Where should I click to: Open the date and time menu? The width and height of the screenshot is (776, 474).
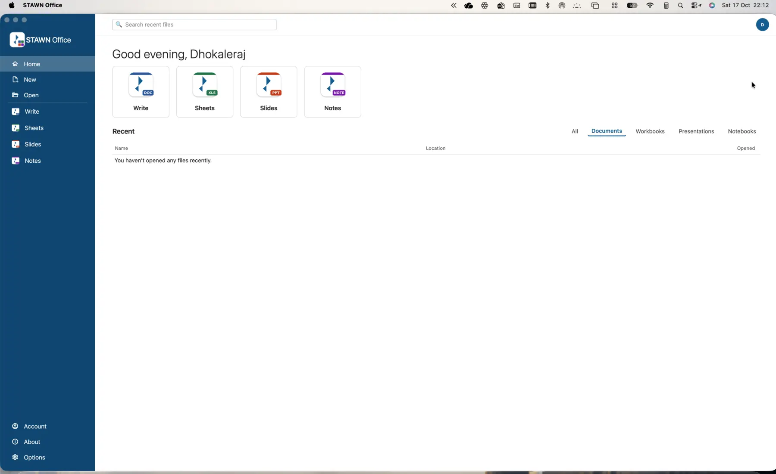(745, 5)
